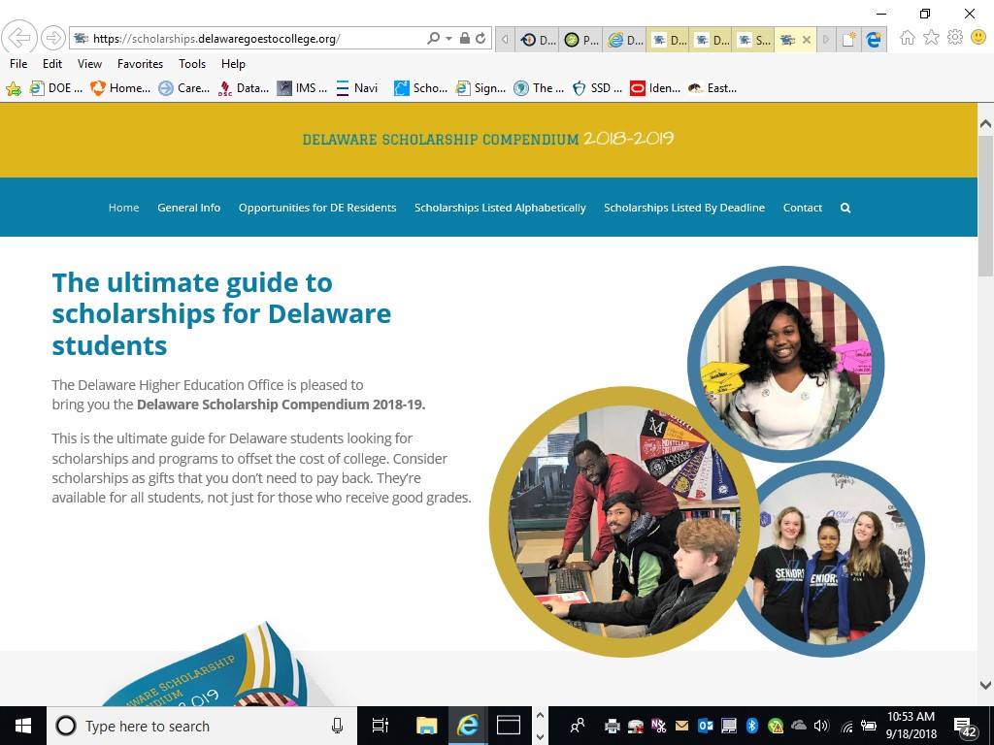Open Scholarships Listed By Deadline page
Screen dimensions: 994x745
pyautogui.click(x=684, y=208)
